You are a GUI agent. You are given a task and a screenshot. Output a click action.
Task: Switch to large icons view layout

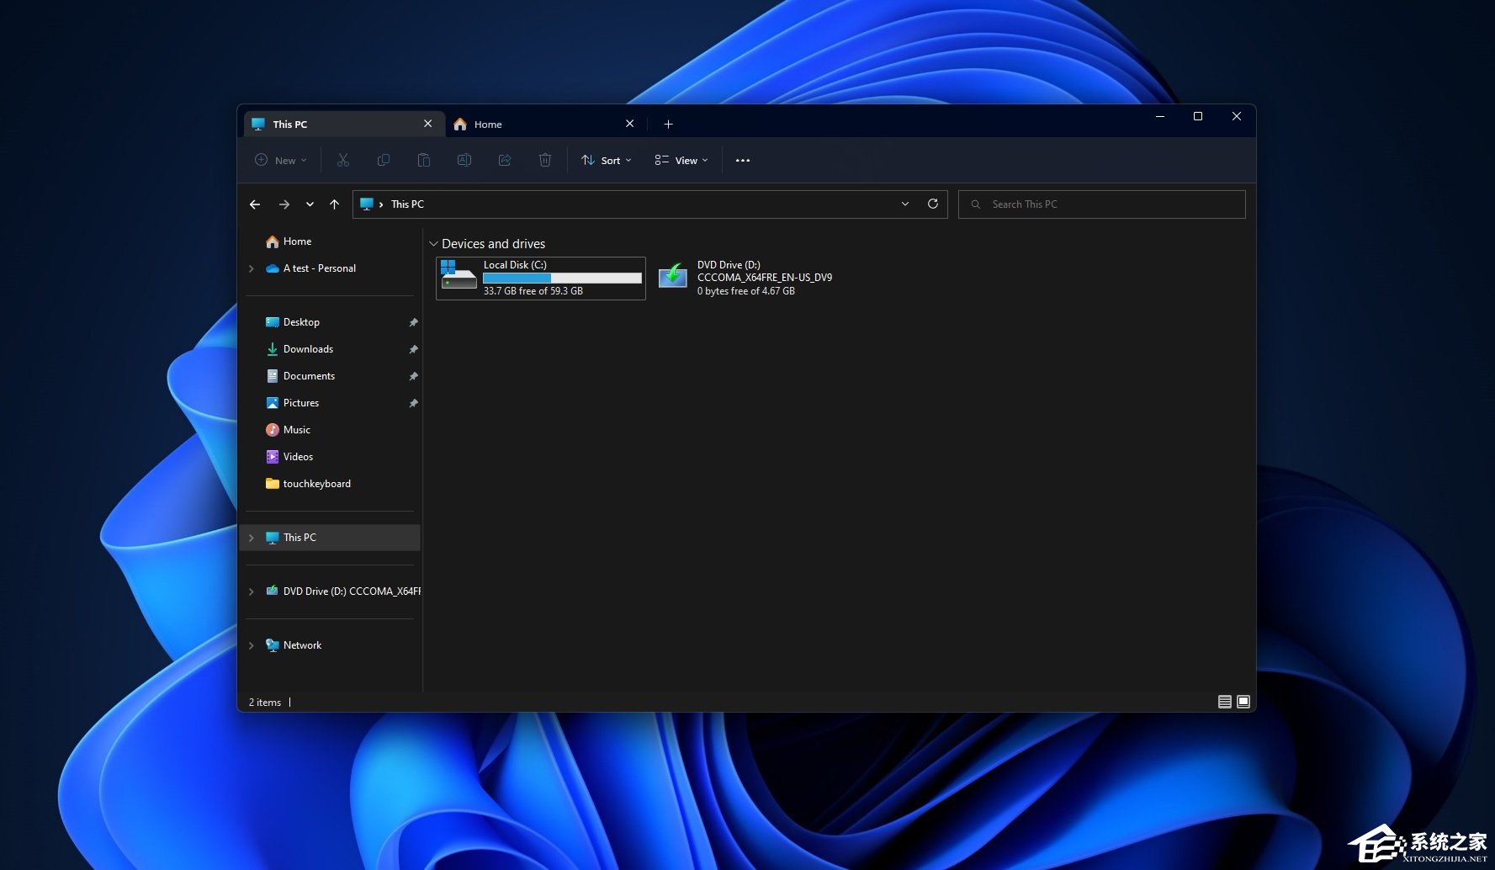1243,702
